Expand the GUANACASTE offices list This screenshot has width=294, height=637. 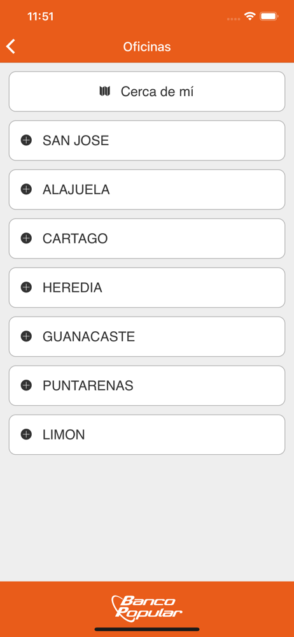click(x=147, y=336)
